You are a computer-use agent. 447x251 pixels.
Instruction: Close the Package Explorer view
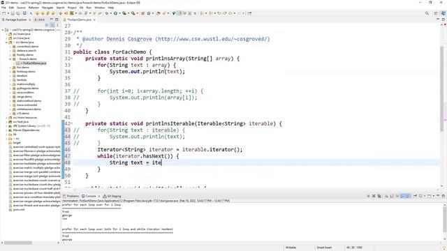[29, 20]
